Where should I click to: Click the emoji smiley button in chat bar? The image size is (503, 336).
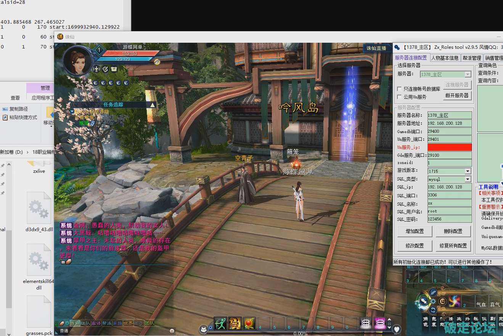pyautogui.click(x=172, y=331)
